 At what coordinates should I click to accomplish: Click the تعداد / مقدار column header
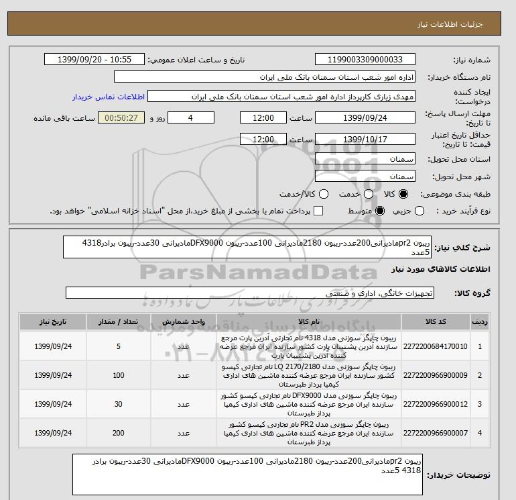click(x=119, y=321)
